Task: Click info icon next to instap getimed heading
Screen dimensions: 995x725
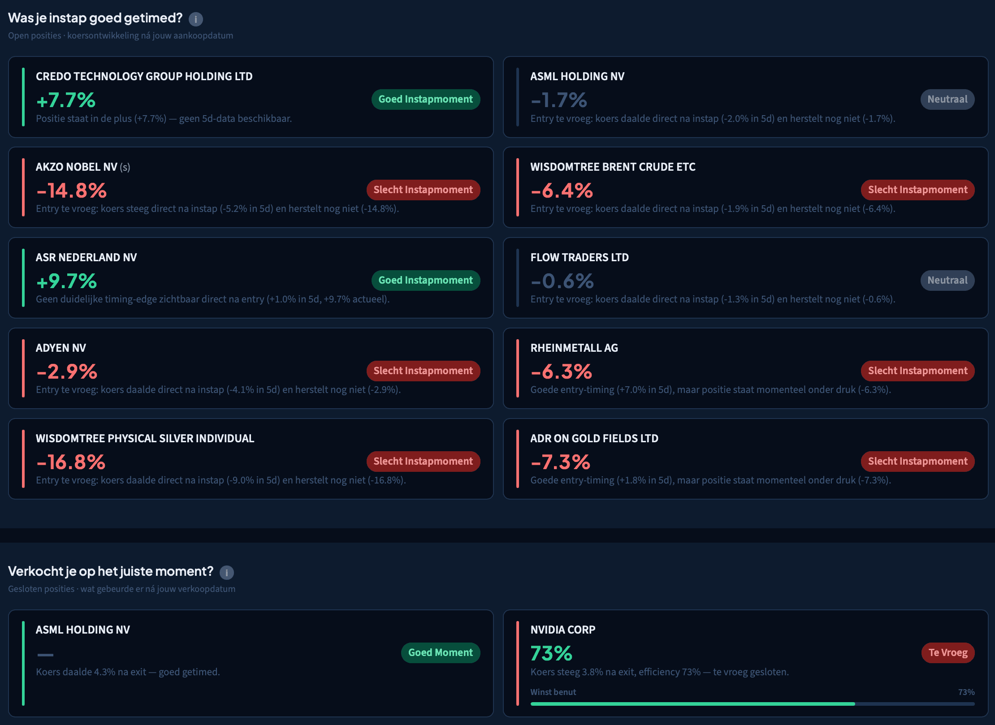Action: point(196,19)
